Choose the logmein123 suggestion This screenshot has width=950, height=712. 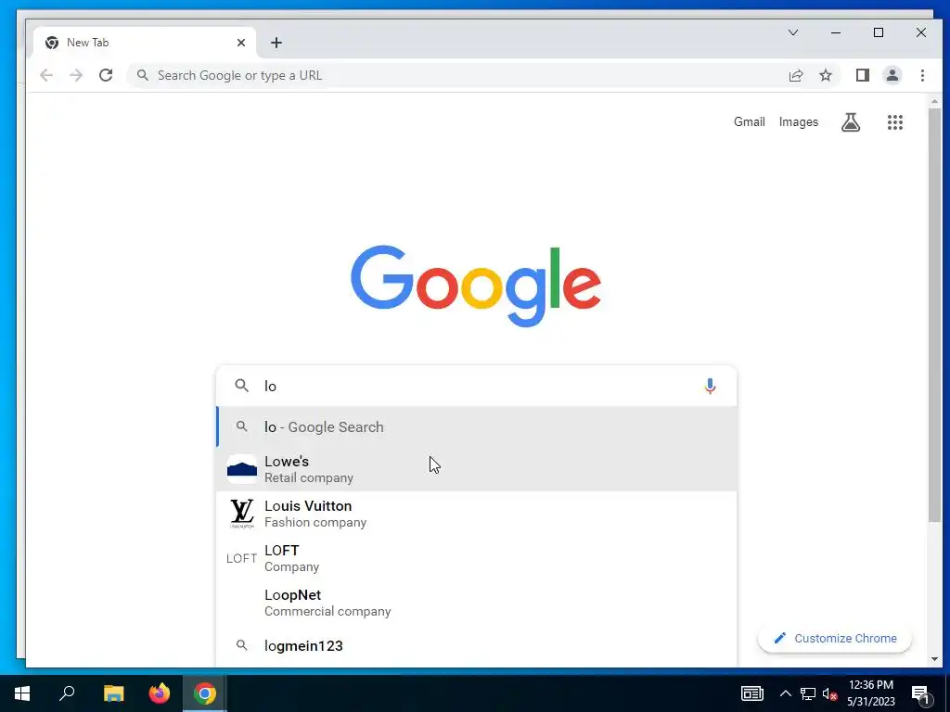tap(476, 645)
